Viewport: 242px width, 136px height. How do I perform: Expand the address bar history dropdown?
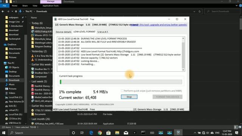[194, 11]
